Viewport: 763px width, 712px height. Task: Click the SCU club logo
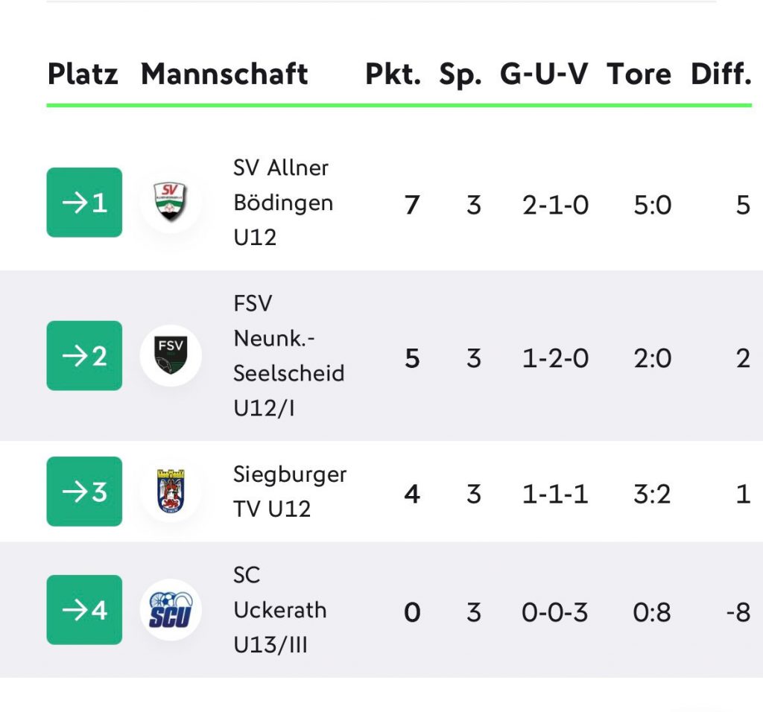171,610
